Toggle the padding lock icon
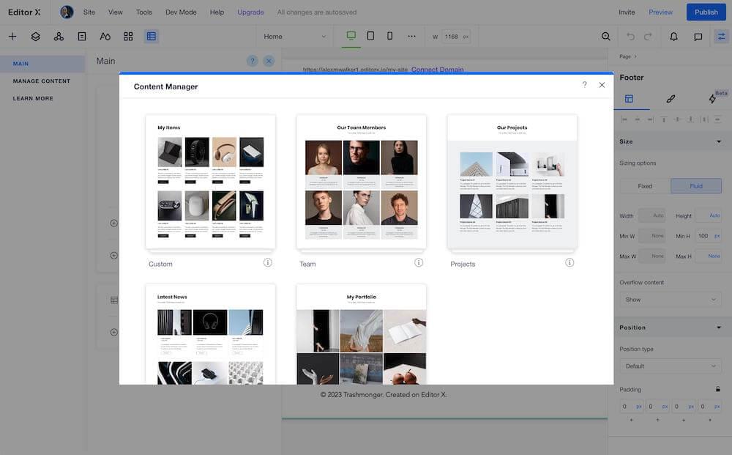The height and width of the screenshot is (455, 732). (x=717, y=389)
